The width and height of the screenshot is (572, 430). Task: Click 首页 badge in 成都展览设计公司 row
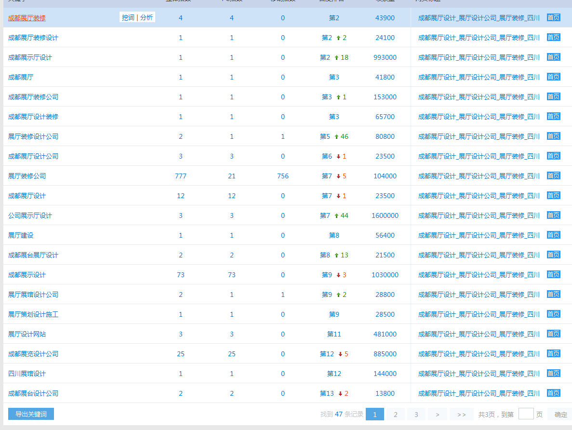coord(553,353)
